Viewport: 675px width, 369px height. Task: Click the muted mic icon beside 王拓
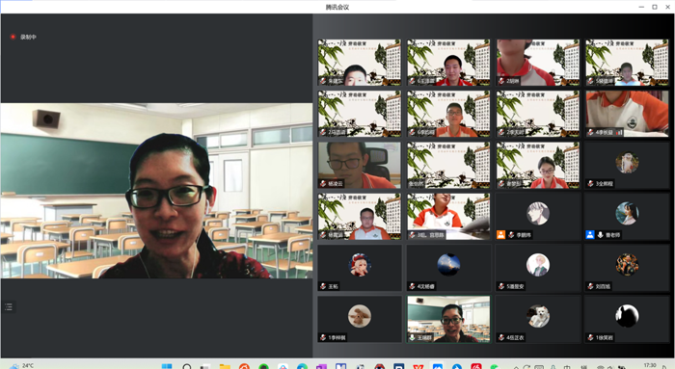[323, 286]
